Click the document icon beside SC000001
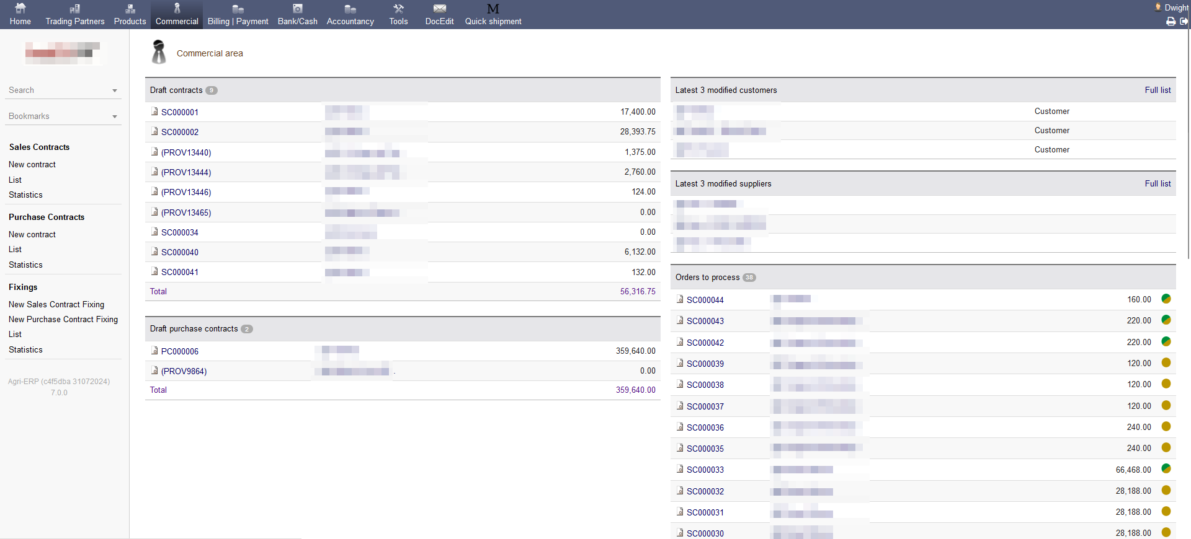Image resolution: width=1191 pixels, height=539 pixels. tap(154, 112)
